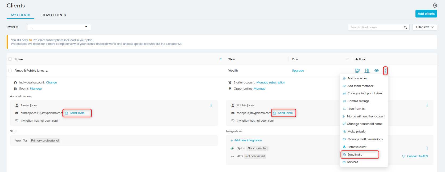Tick the select-all checkbox in header
The height and width of the screenshot is (172, 445).
pyautogui.click(x=10, y=59)
